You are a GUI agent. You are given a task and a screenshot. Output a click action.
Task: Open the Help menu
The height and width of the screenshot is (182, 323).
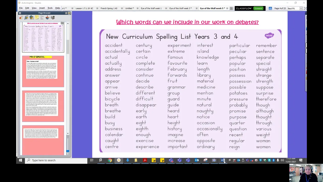tap(58, 8)
